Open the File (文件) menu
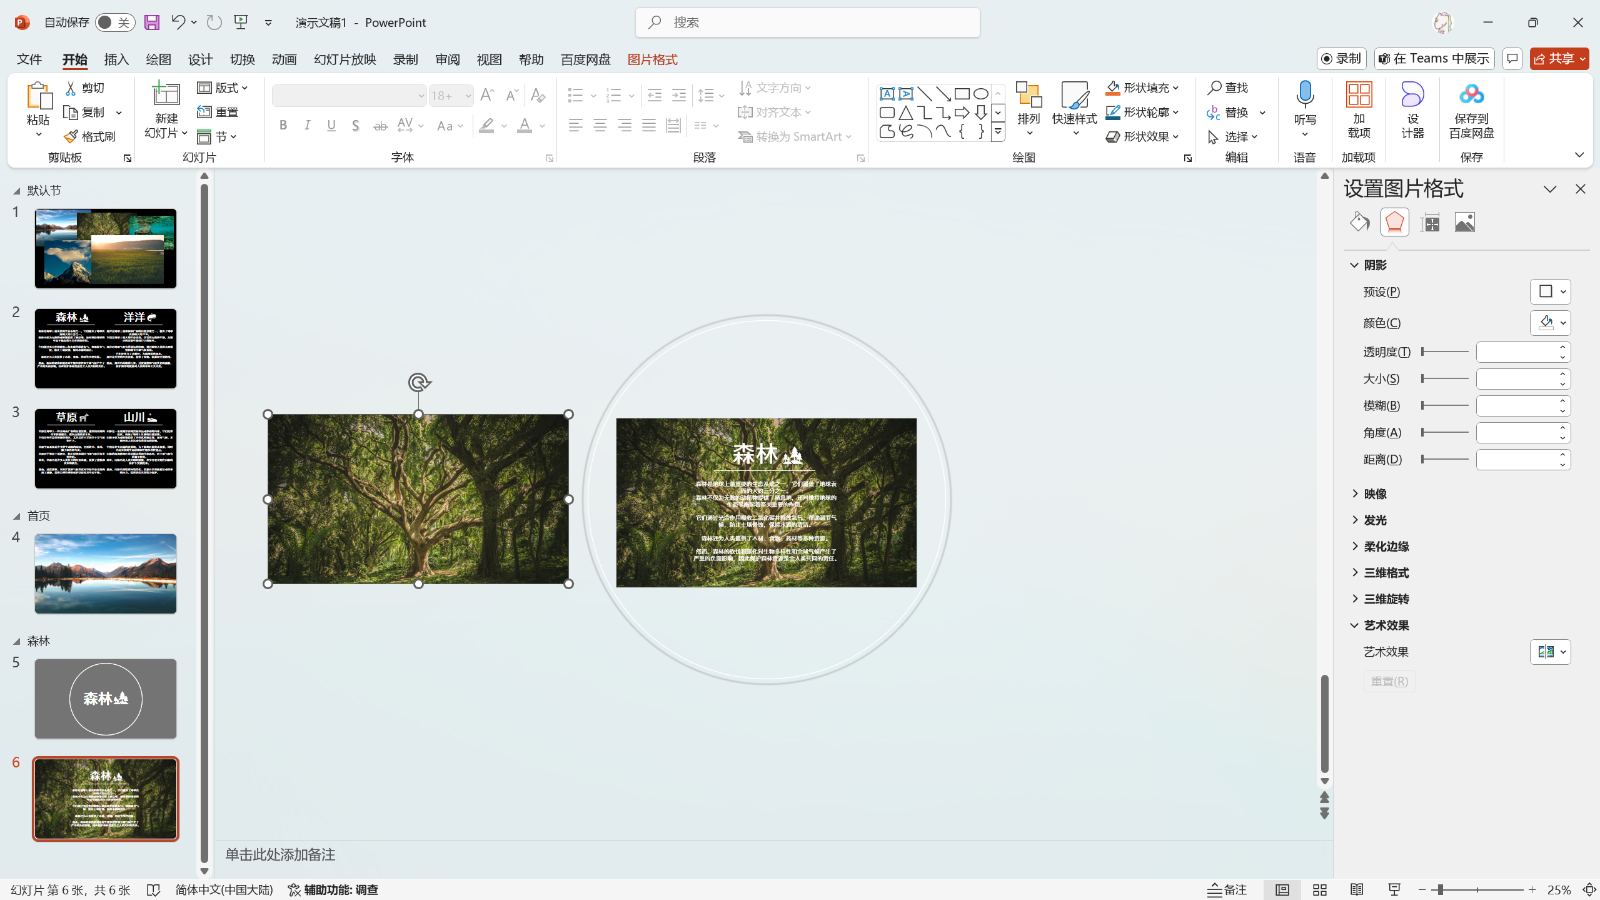Viewport: 1600px width, 900px height. [29, 59]
